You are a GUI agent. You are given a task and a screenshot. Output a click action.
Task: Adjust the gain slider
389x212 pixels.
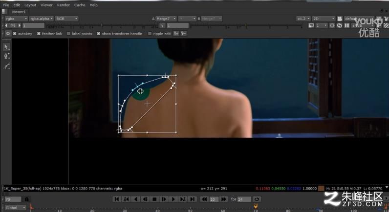point(102,25)
